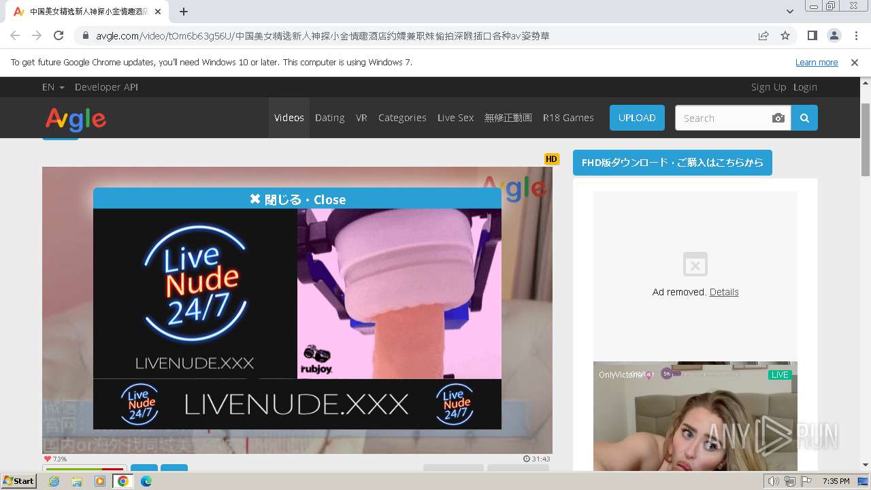
Task: Reload the current page
Action: pos(59,35)
